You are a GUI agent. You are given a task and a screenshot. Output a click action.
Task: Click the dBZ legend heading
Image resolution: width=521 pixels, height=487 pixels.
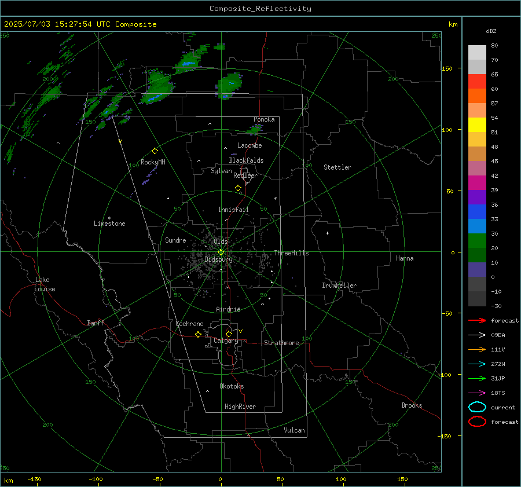click(491, 31)
